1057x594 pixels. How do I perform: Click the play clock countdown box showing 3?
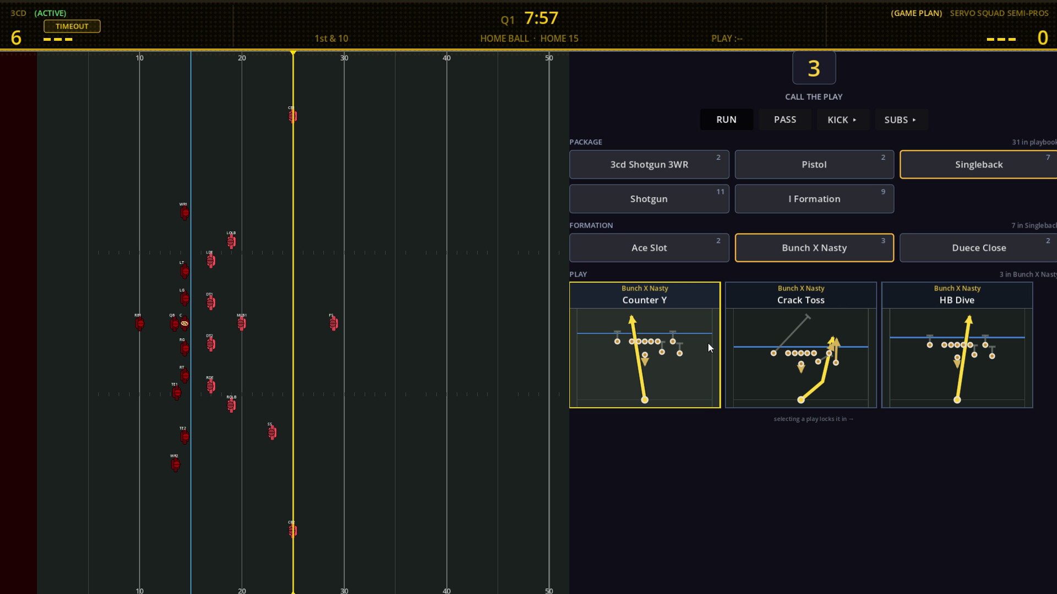point(814,68)
